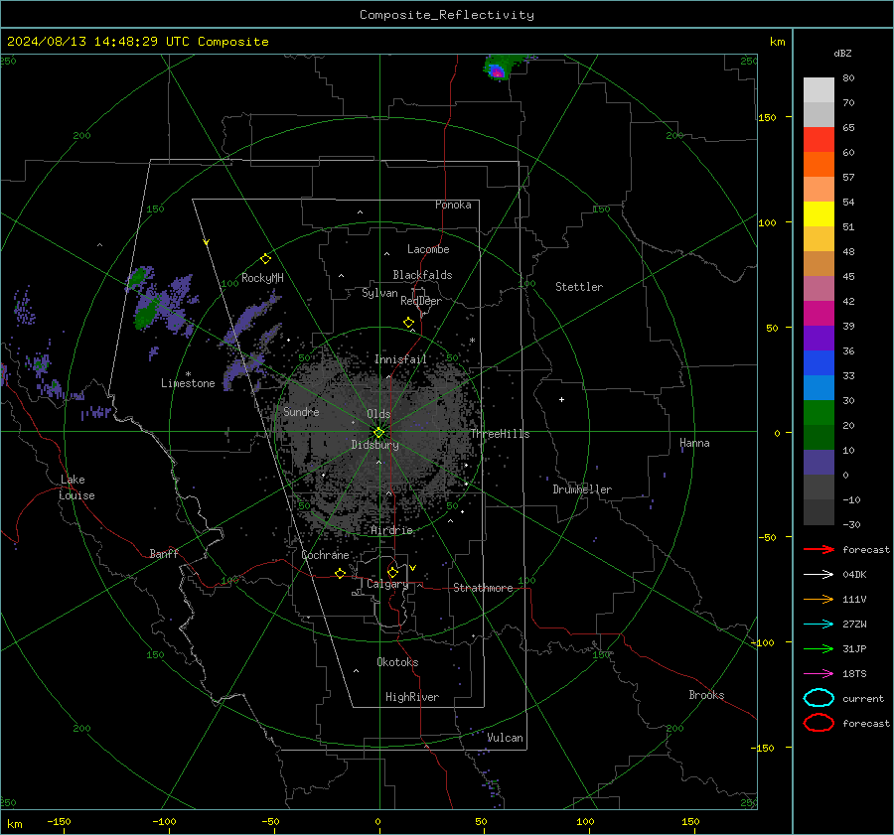894x835 pixels.
Task: Click the Lake Louise label
Action: [x=76, y=487]
